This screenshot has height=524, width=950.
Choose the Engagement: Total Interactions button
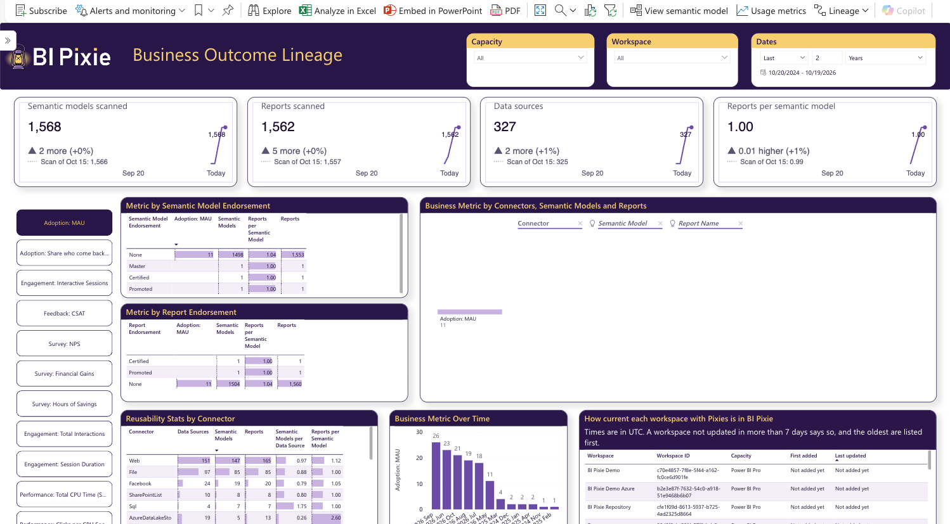(64, 434)
